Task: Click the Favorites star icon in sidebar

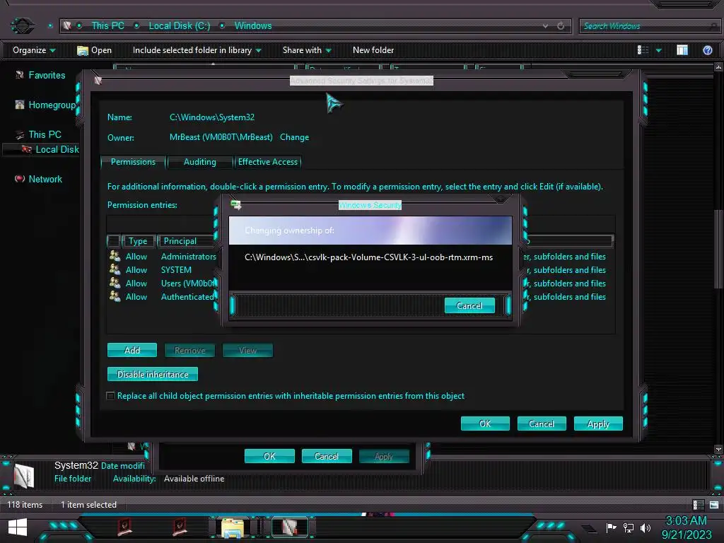Action: 19,75
